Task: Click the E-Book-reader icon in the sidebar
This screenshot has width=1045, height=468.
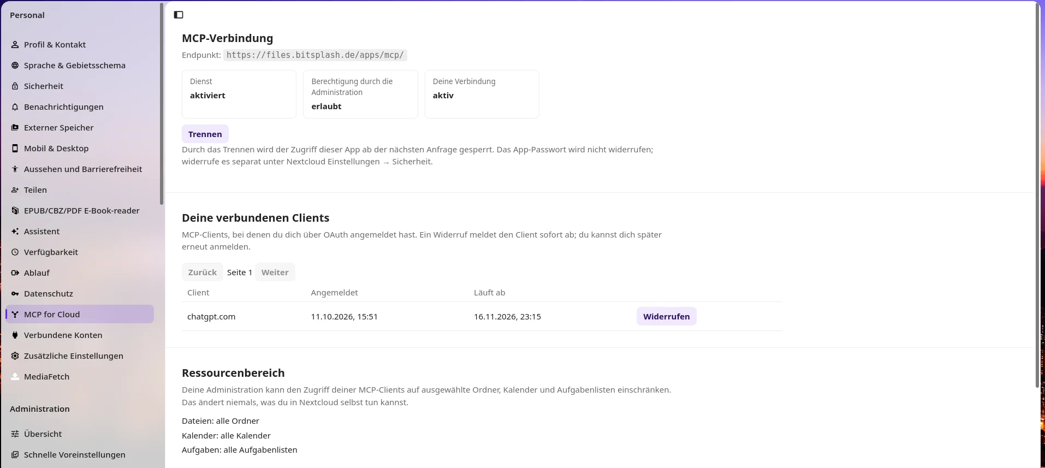Action: [15, 211]
